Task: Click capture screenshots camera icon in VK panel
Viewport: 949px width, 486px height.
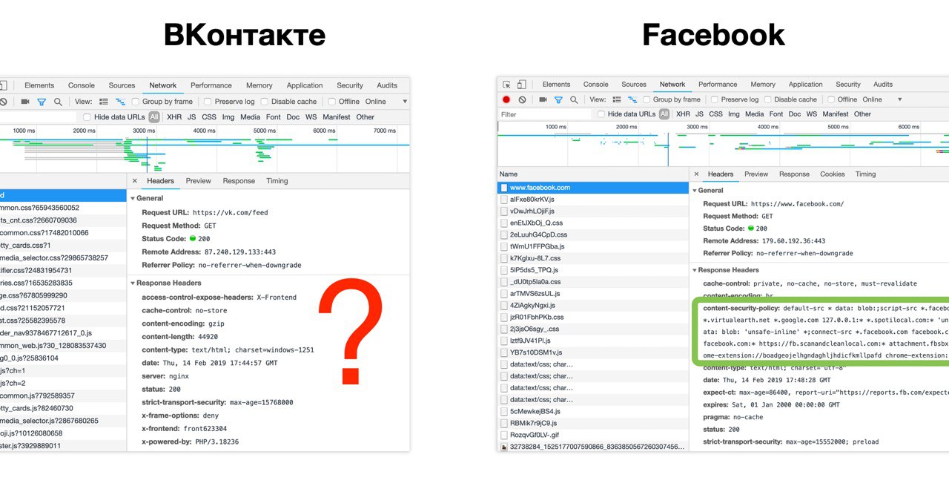Action: tap(25, 102)
